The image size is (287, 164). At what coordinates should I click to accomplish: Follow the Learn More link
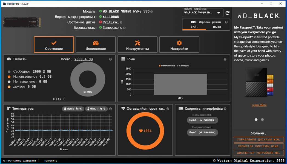pyautogui.click(x=259, y=105)
